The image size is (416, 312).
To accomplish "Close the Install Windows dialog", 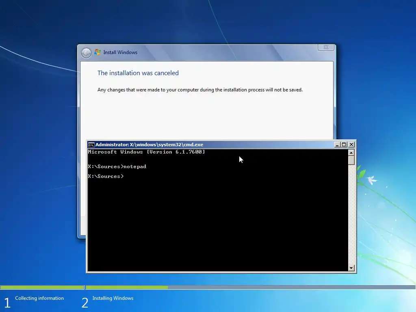I will (326, 47).
